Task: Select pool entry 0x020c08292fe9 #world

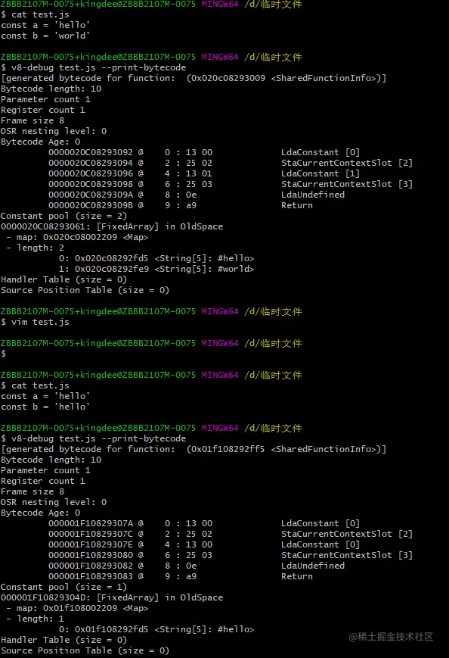Action: click(x=156, y=269)
